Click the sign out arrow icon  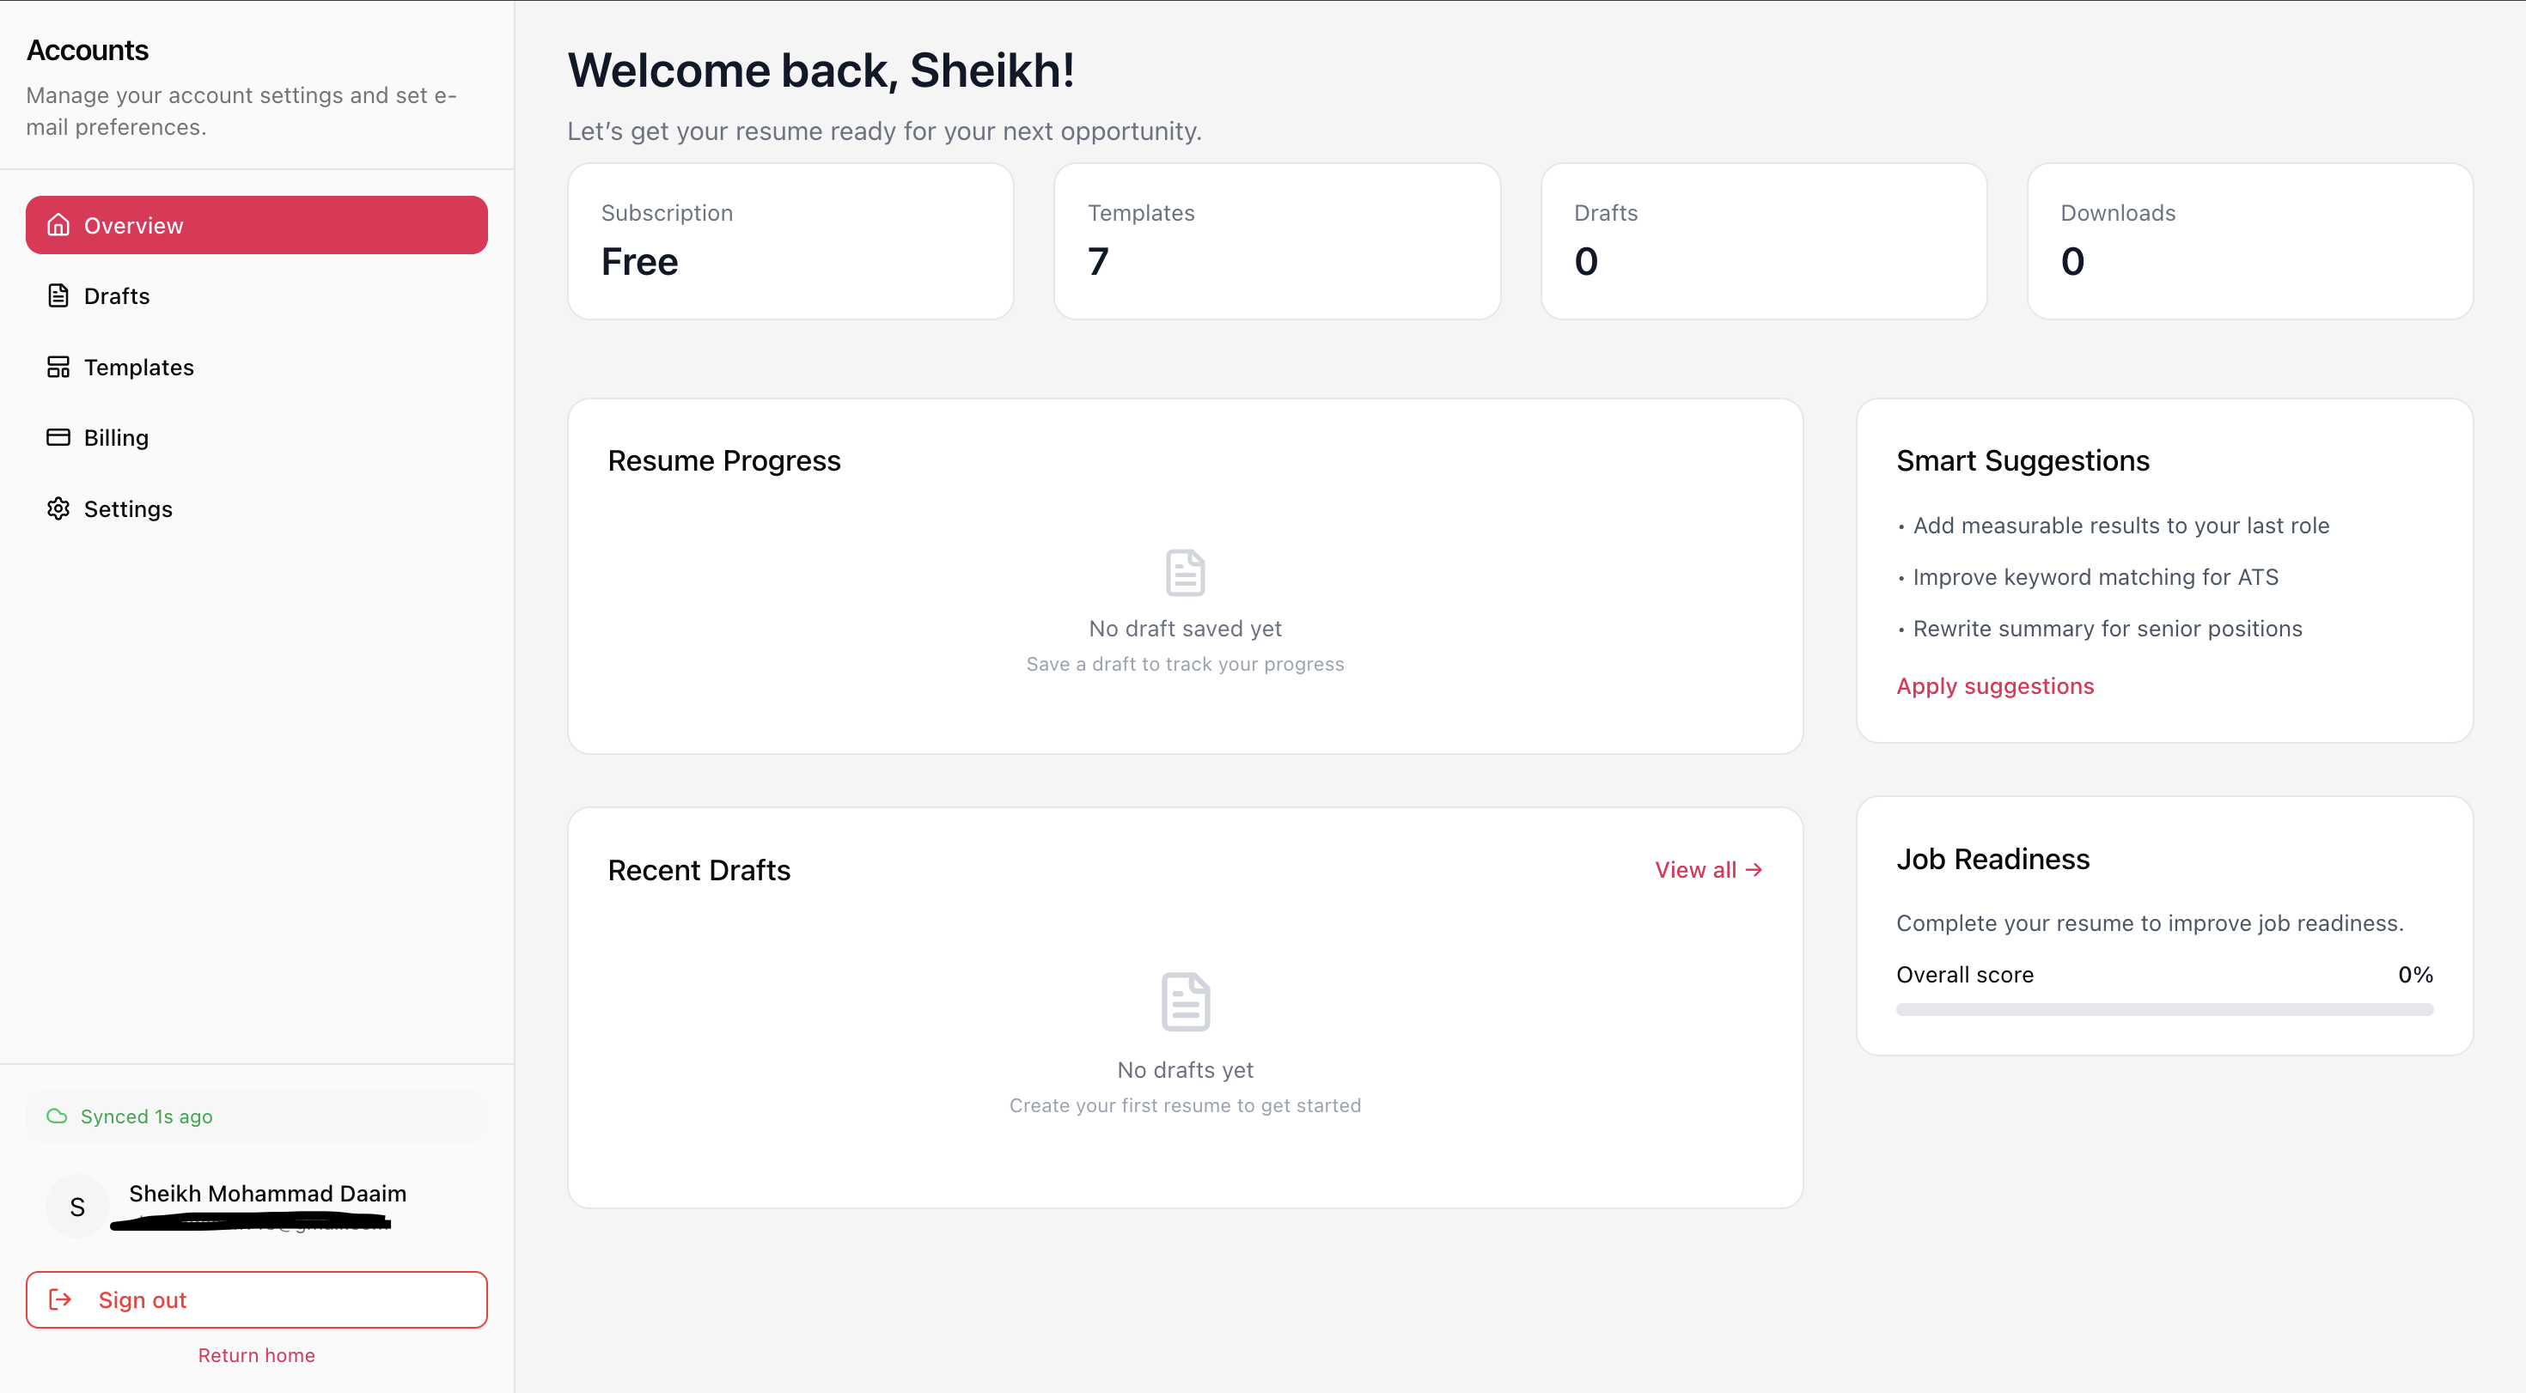60,1300
